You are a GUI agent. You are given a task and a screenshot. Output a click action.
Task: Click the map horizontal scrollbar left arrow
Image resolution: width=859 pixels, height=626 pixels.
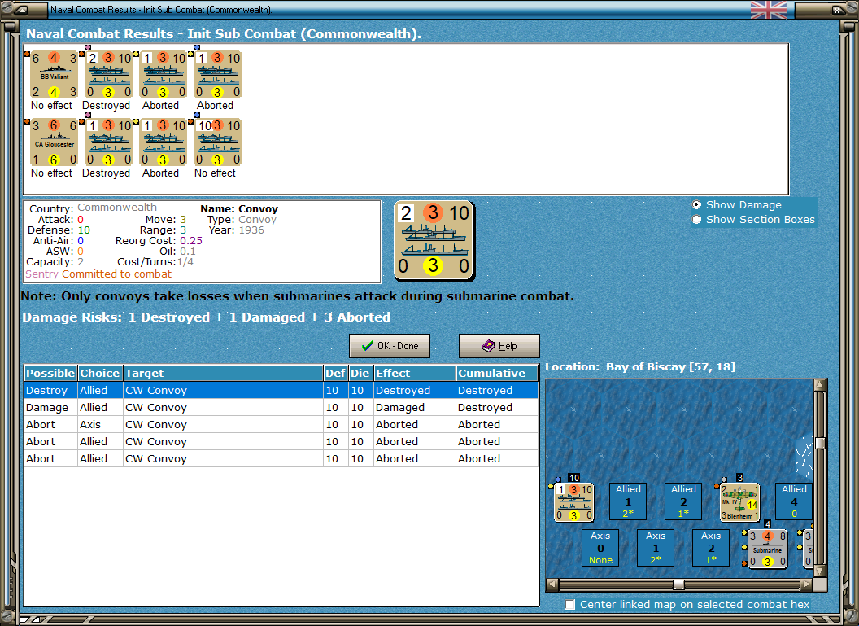click(x=552, y=584)
